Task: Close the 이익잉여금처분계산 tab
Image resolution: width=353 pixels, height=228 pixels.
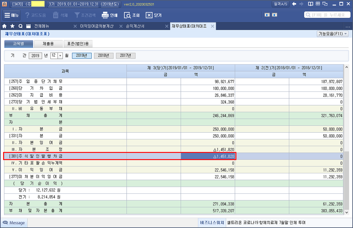Action: click(75, 26)
